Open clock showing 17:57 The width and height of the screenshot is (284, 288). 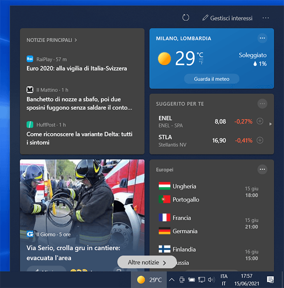click(x=247, y=280)
